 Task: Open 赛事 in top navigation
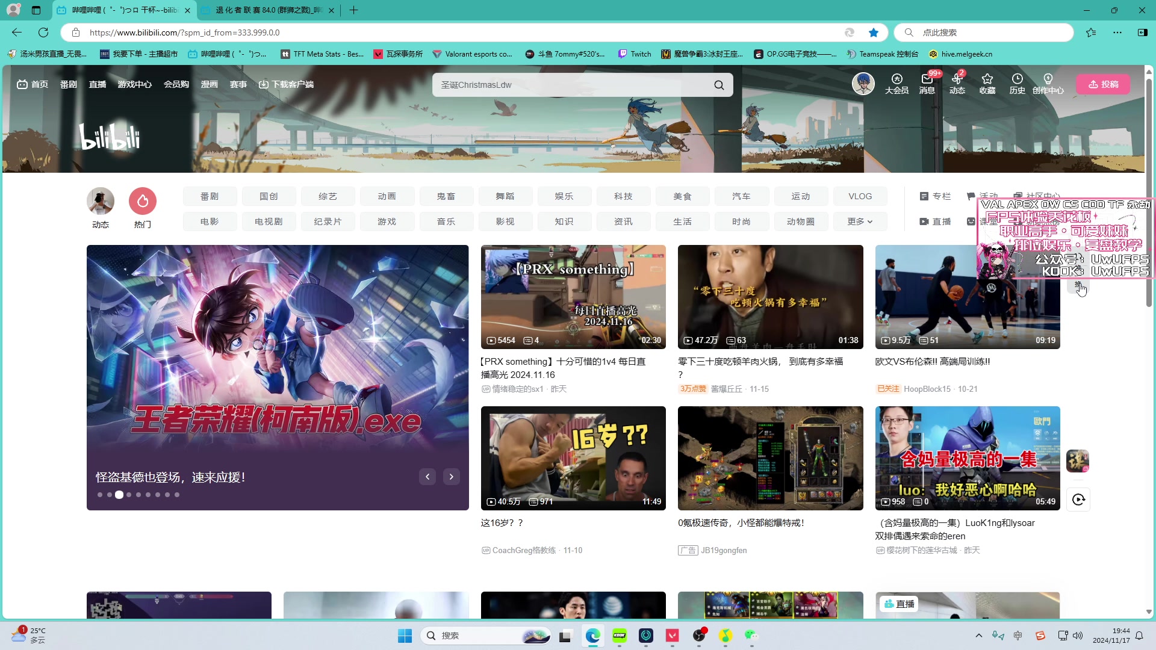[x=238, y=84]
